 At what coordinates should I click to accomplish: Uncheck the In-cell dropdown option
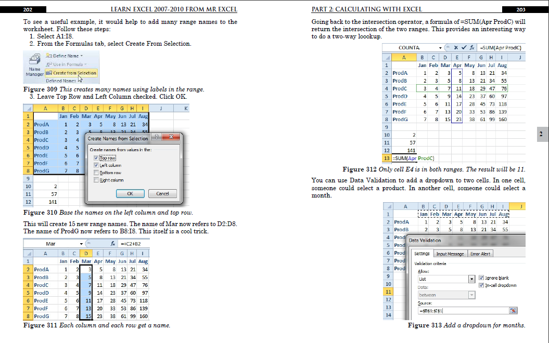click(x=481, y=285)
